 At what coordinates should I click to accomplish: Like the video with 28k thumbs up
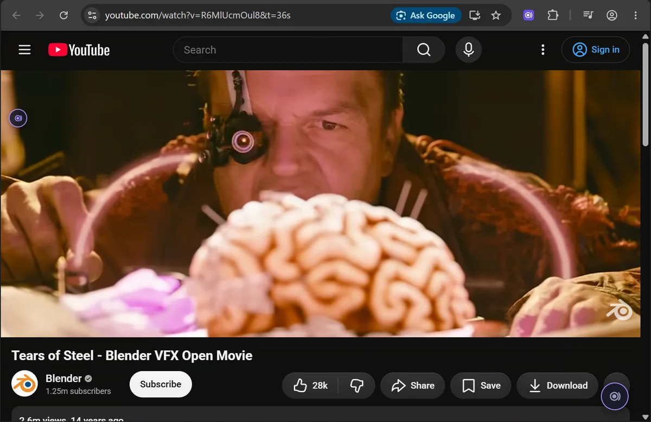[x=311, y=386]
